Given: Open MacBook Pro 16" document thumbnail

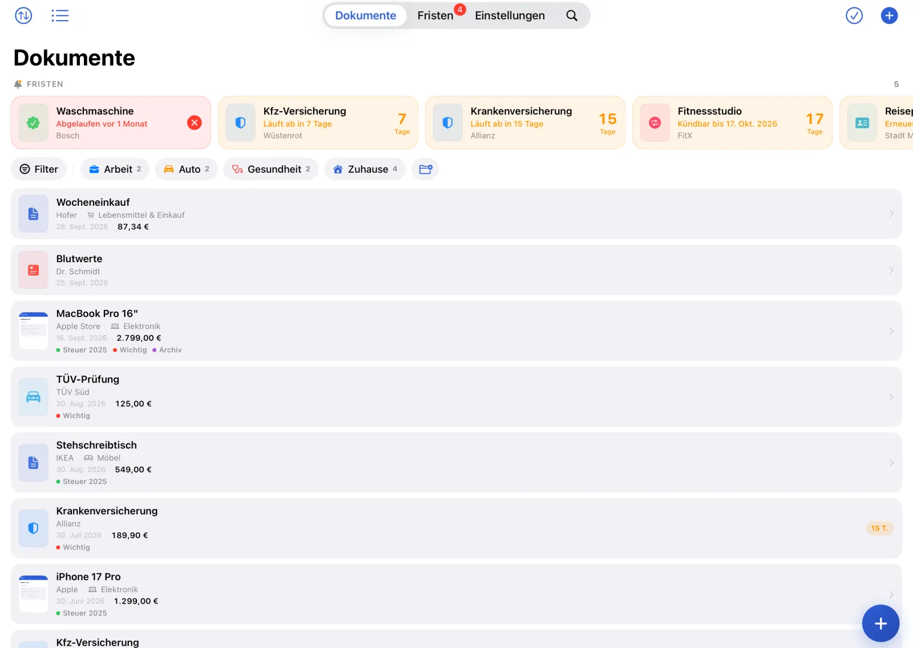Looking at the screenshot, I should pyautogui.click(x=34, y=331).
